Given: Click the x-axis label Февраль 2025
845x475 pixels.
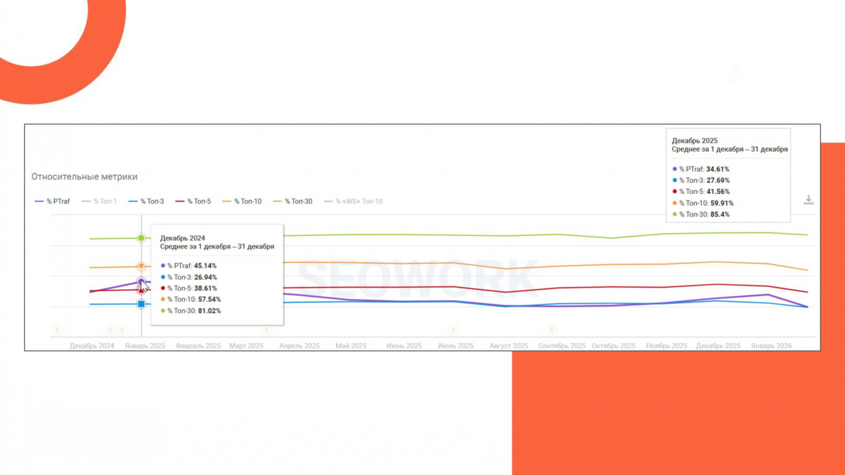Looking at the screenshot, I should (x=198, y=346).
